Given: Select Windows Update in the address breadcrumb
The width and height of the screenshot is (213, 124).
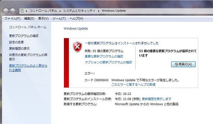Looking at the screenshot, I should point(114,11).
